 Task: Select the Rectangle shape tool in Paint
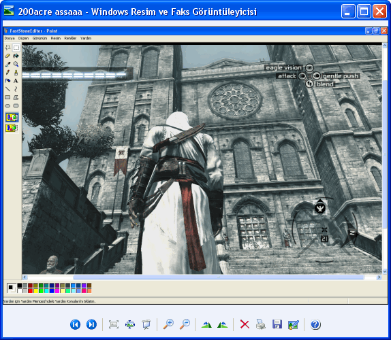point(7,97)
